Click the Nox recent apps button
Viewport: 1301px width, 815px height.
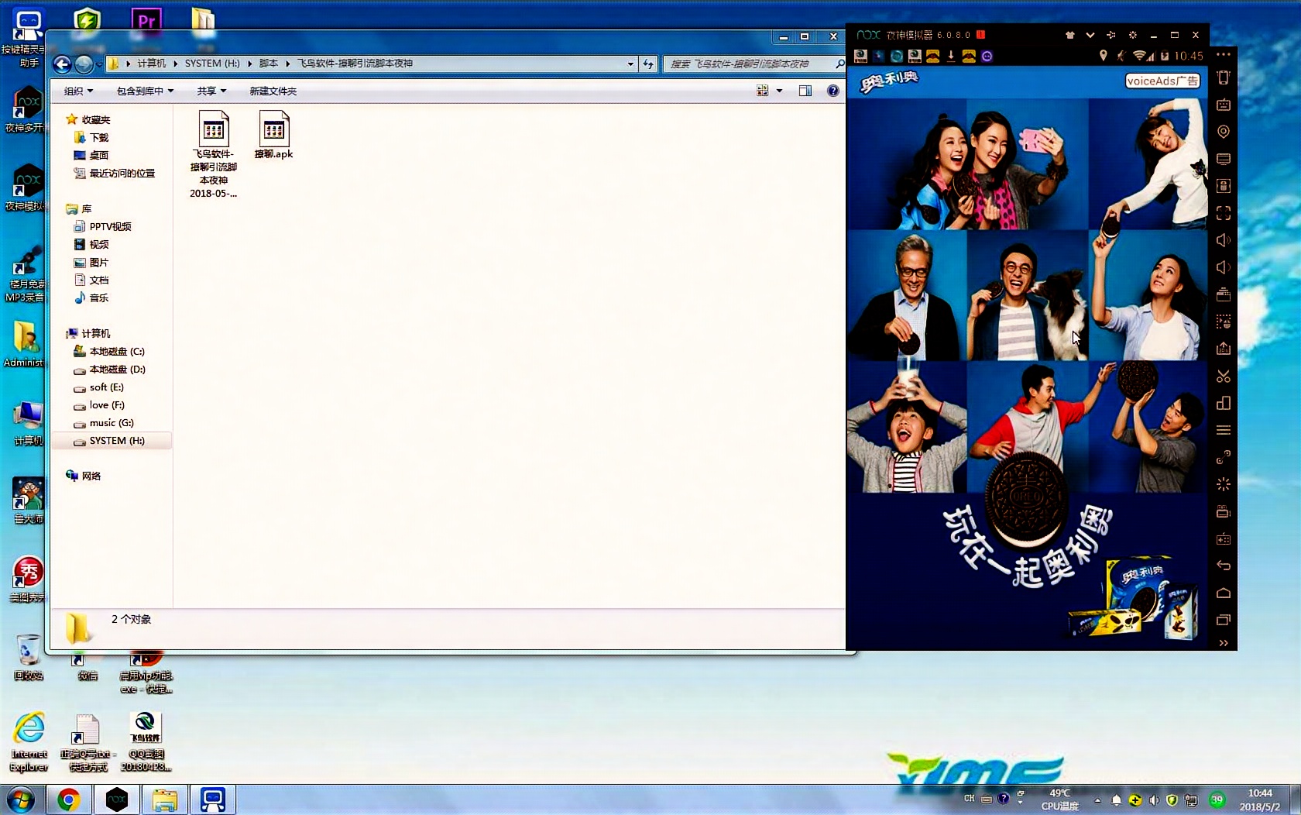pyautogui.click(x=1224, y=620)
